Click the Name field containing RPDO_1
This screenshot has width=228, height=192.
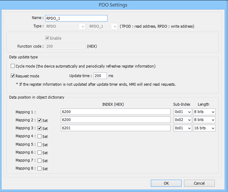(76, 18)
